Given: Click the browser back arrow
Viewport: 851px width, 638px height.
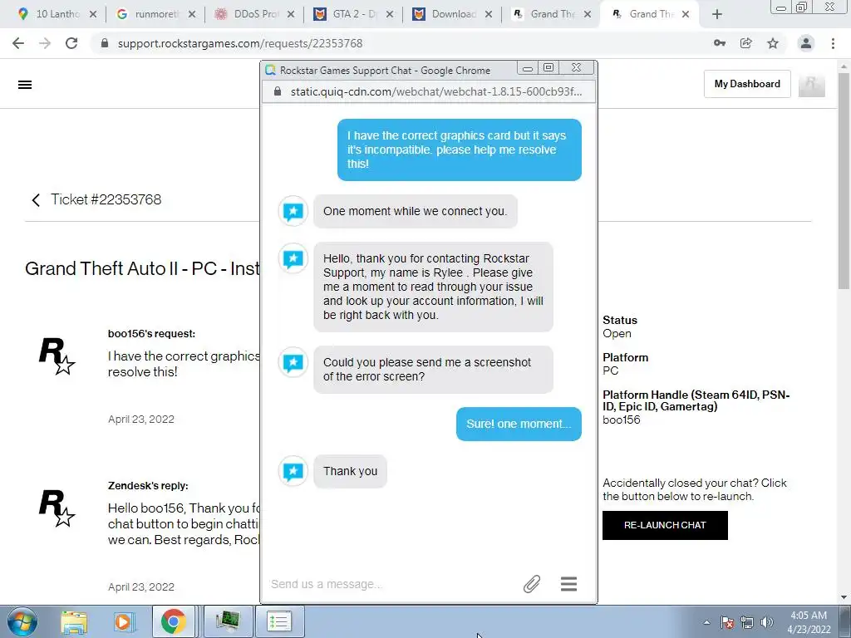Looking at the screenshot, I should (x=18, y=43).
